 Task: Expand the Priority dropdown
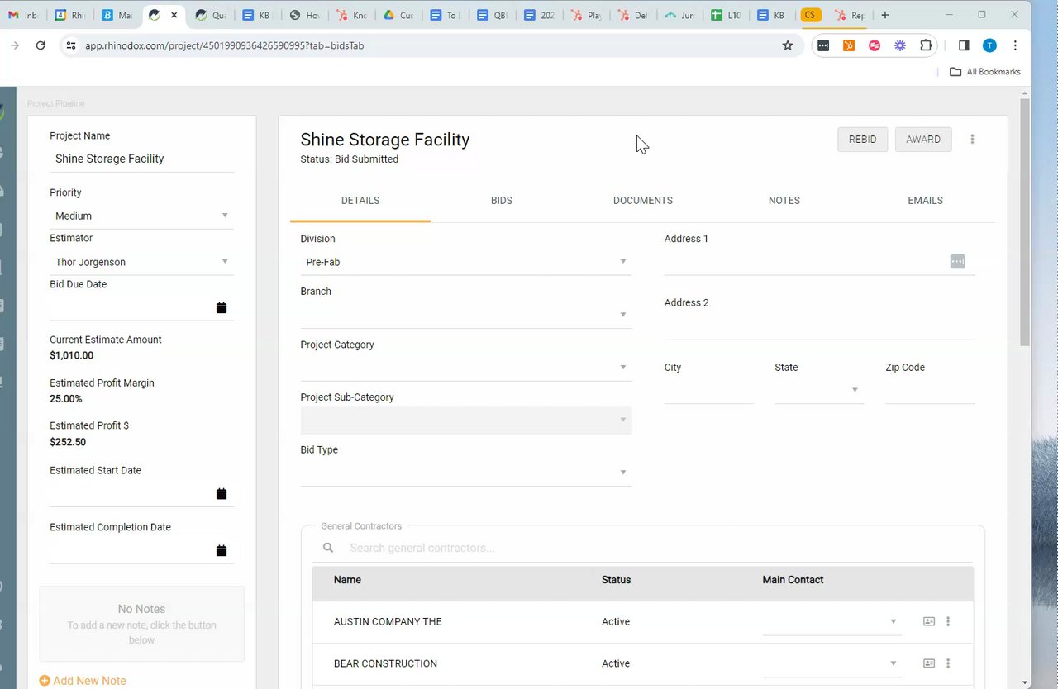pyautogui.click(x=225, y=216)
